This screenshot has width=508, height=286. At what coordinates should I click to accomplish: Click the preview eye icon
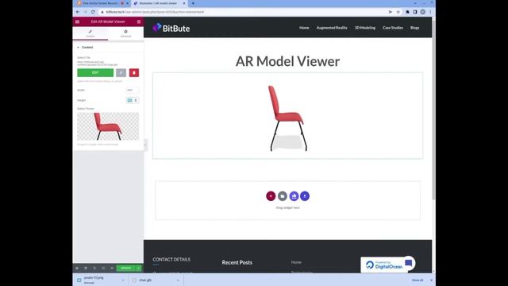(x=112, y=269)
